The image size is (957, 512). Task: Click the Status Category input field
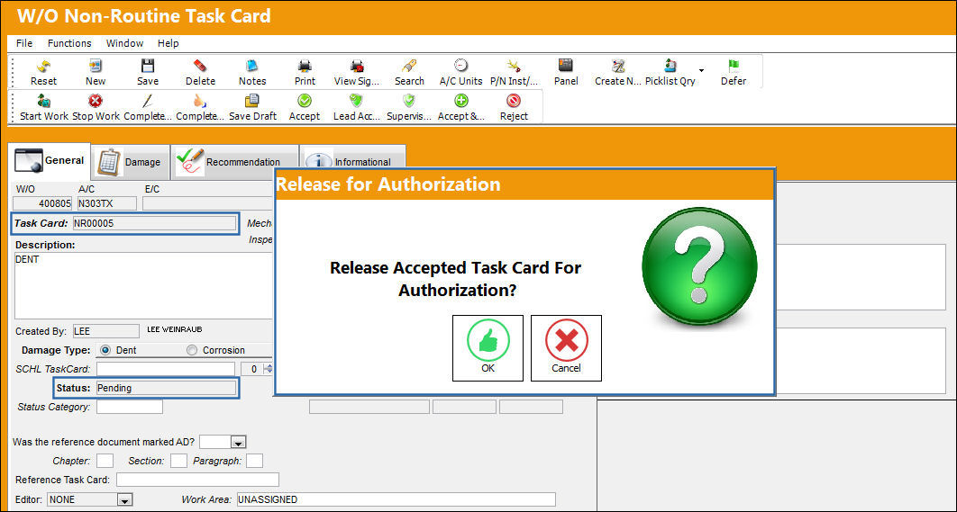(x=130, y=407)
